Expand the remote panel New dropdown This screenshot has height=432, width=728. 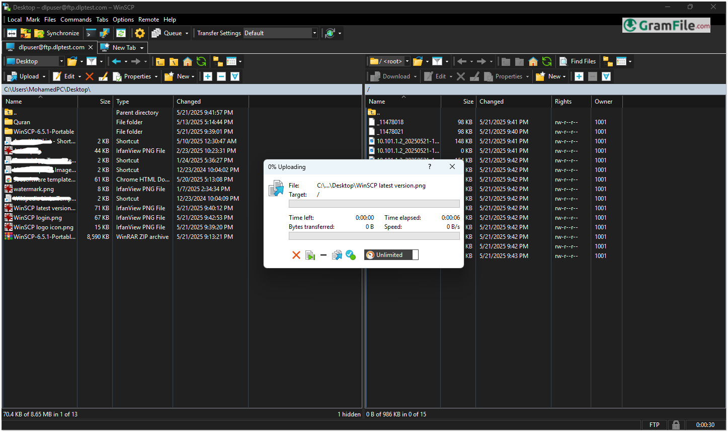(564, 76)
